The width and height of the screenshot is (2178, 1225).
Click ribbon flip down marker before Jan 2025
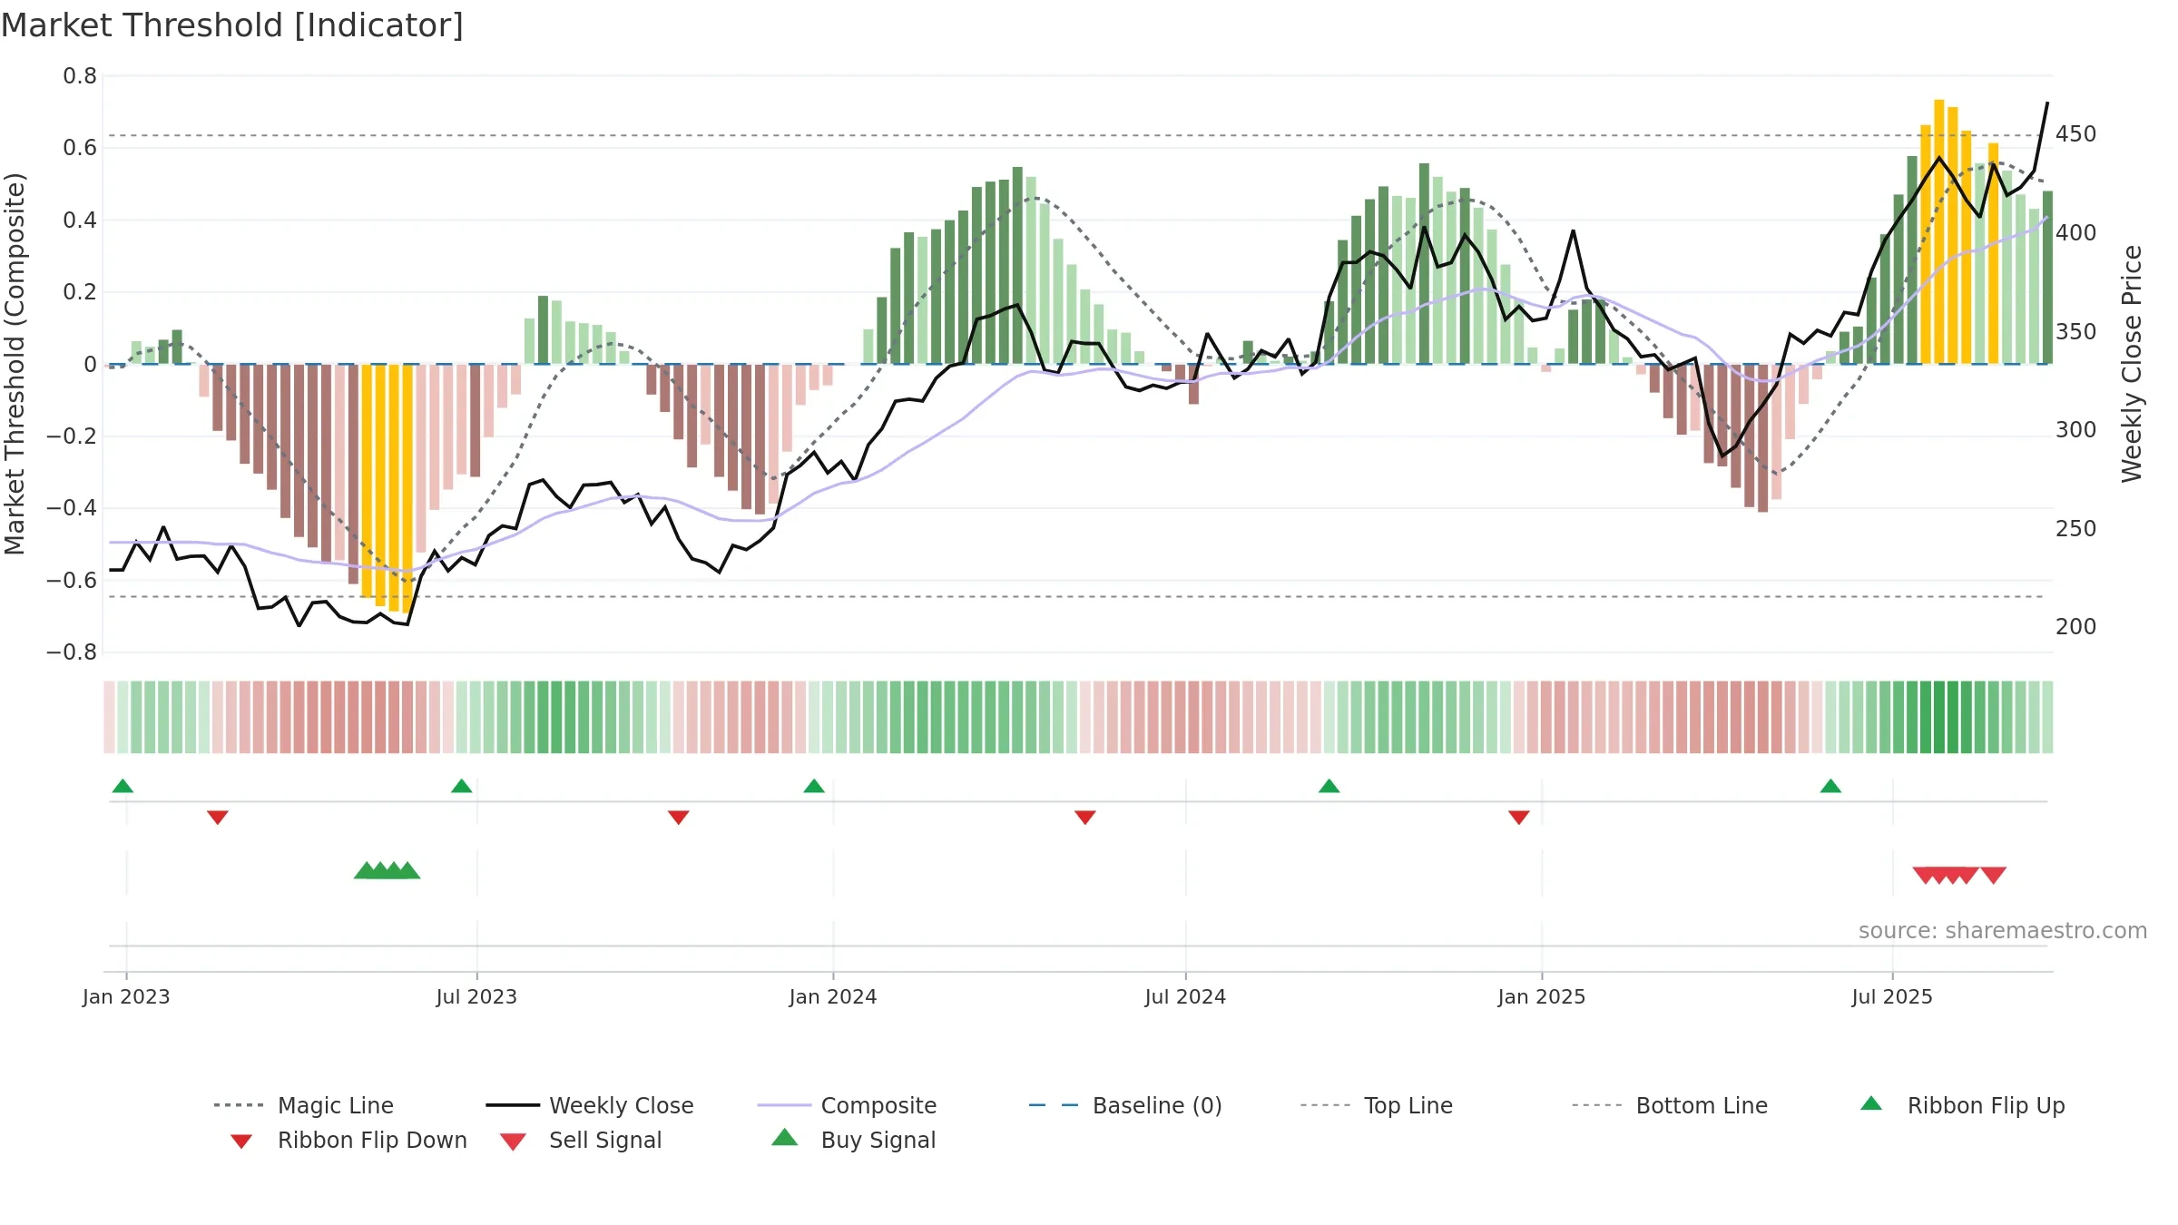click(x=1519, y=818)
